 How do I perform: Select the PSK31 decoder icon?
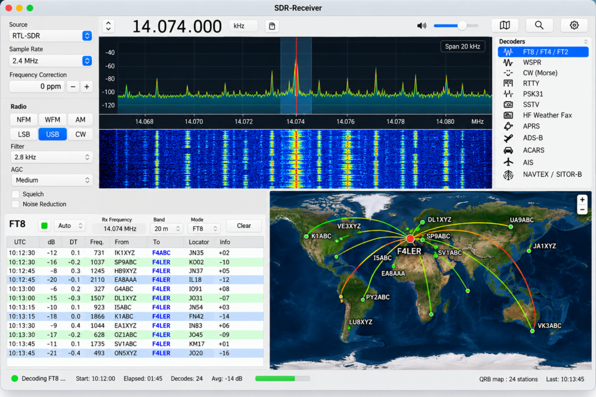[x=508, y=94]
